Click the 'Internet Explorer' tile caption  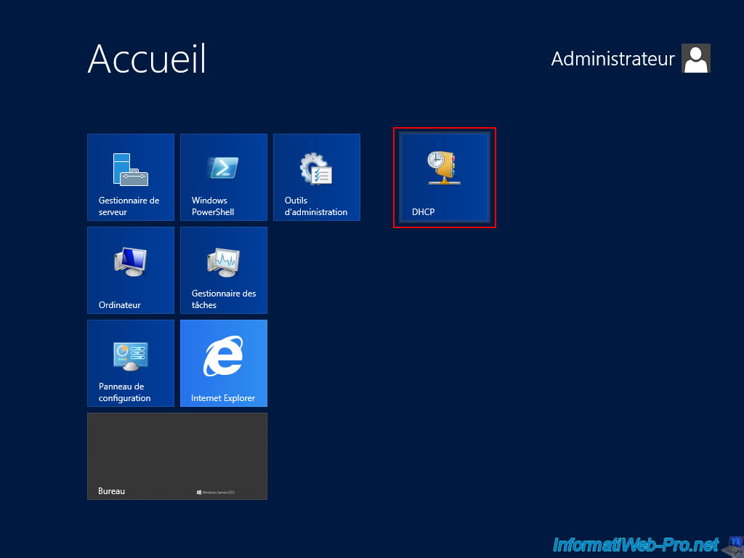pos(223,398)
